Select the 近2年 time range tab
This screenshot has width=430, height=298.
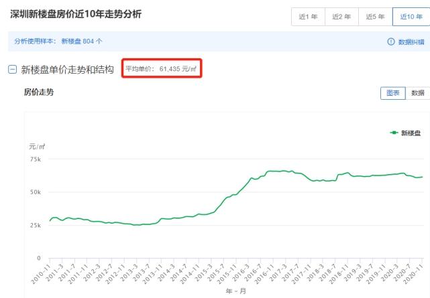341,17
